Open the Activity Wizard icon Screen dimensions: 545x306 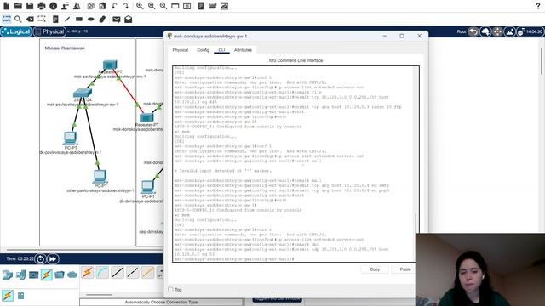65,6
